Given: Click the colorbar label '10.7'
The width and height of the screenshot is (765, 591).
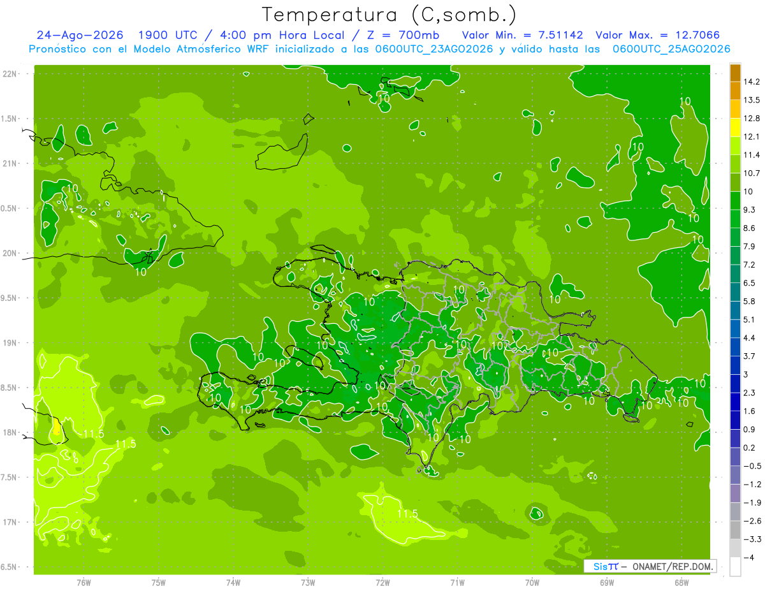Looking at the screenshot, I should tap(752, 173).
